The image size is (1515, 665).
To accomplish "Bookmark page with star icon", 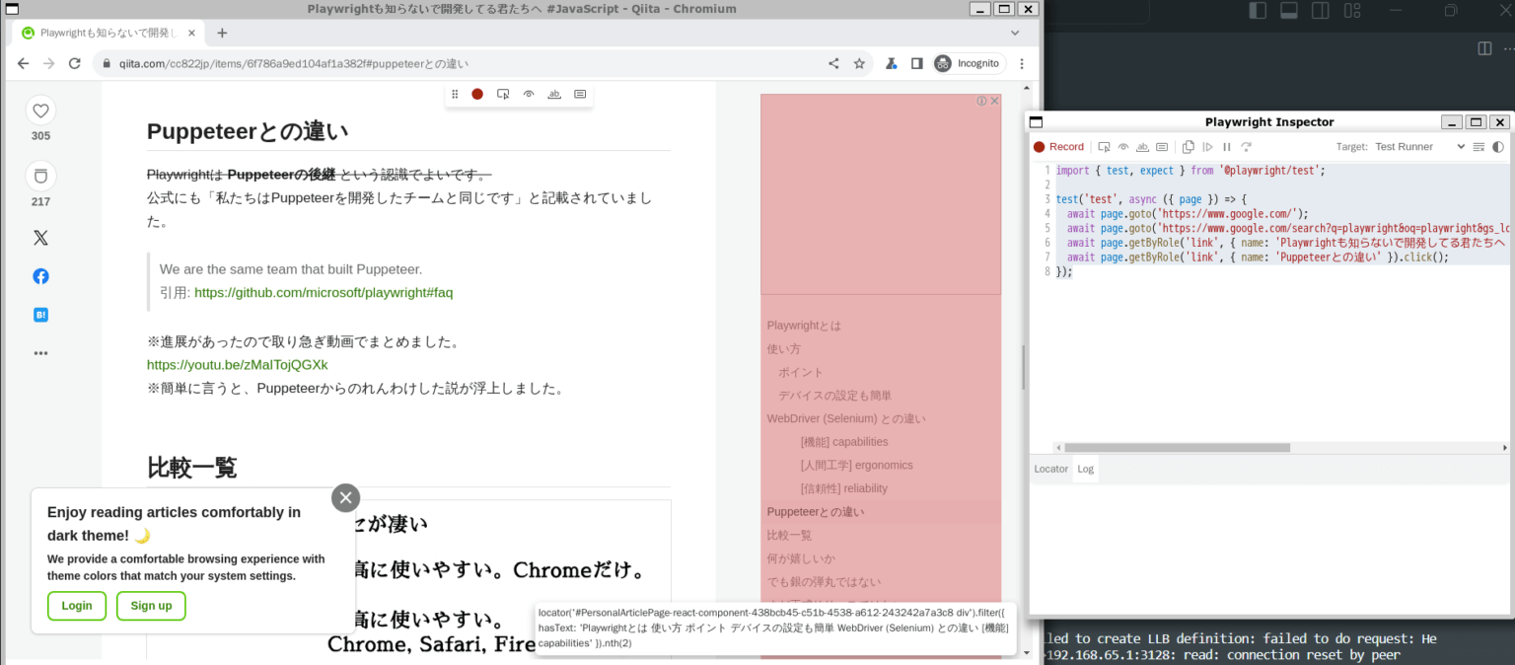I will (x=859, y=63).
